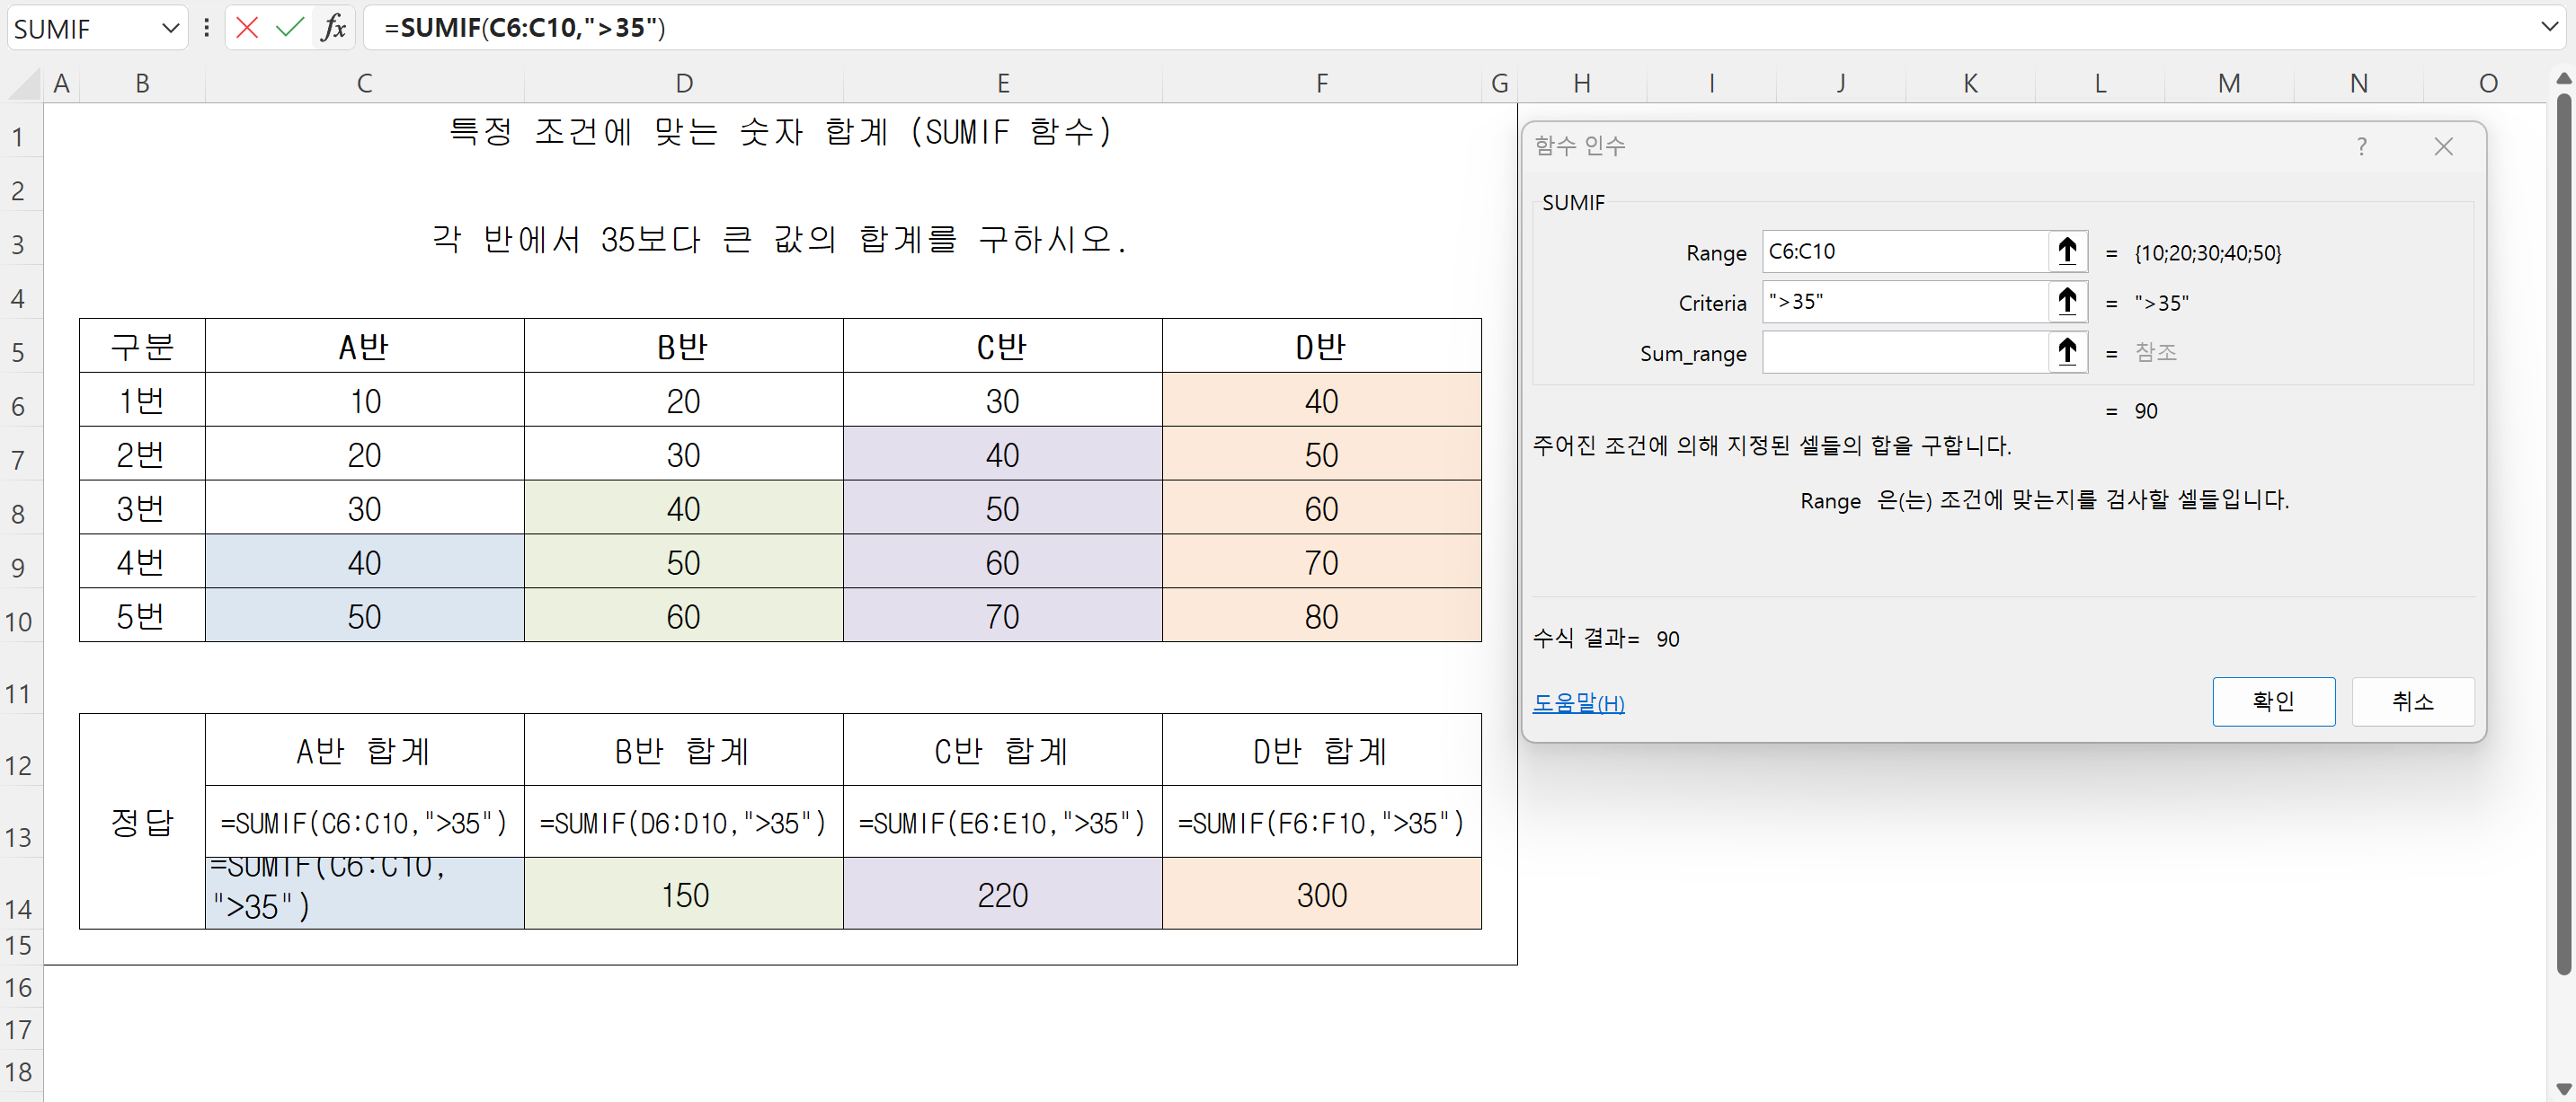Viewport: 2576px width, 1102px height.
Task: Click the vertical scrollbar thumb
Action: pos(2563,534)
